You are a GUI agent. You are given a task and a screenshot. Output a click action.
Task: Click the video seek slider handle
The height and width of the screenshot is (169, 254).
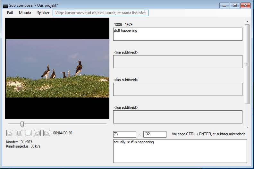[x=22, y=124]
